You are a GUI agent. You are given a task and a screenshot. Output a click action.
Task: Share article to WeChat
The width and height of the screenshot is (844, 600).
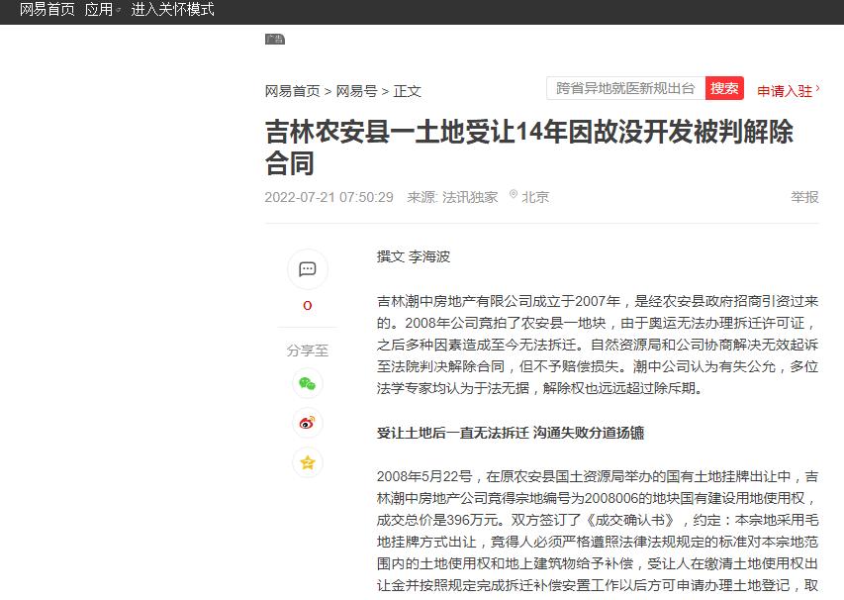(x=307, y=383)
